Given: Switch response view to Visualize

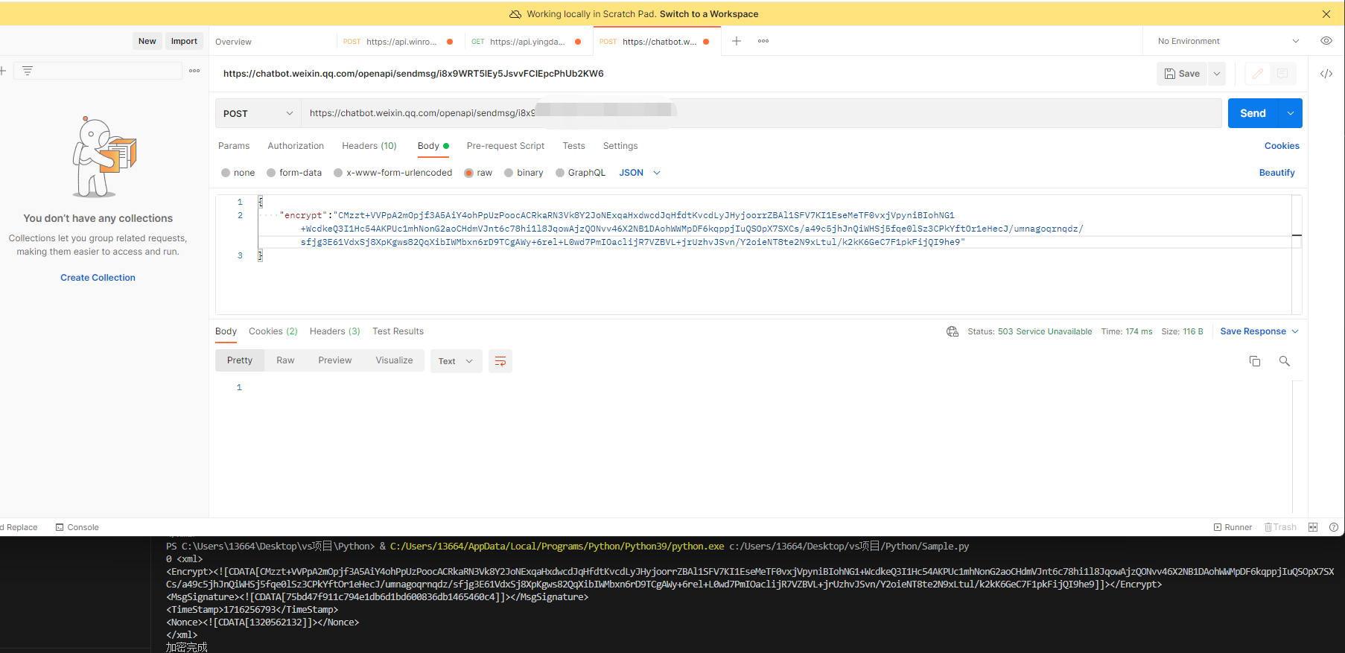Looking at the screenshot, I should coord(394,360).
